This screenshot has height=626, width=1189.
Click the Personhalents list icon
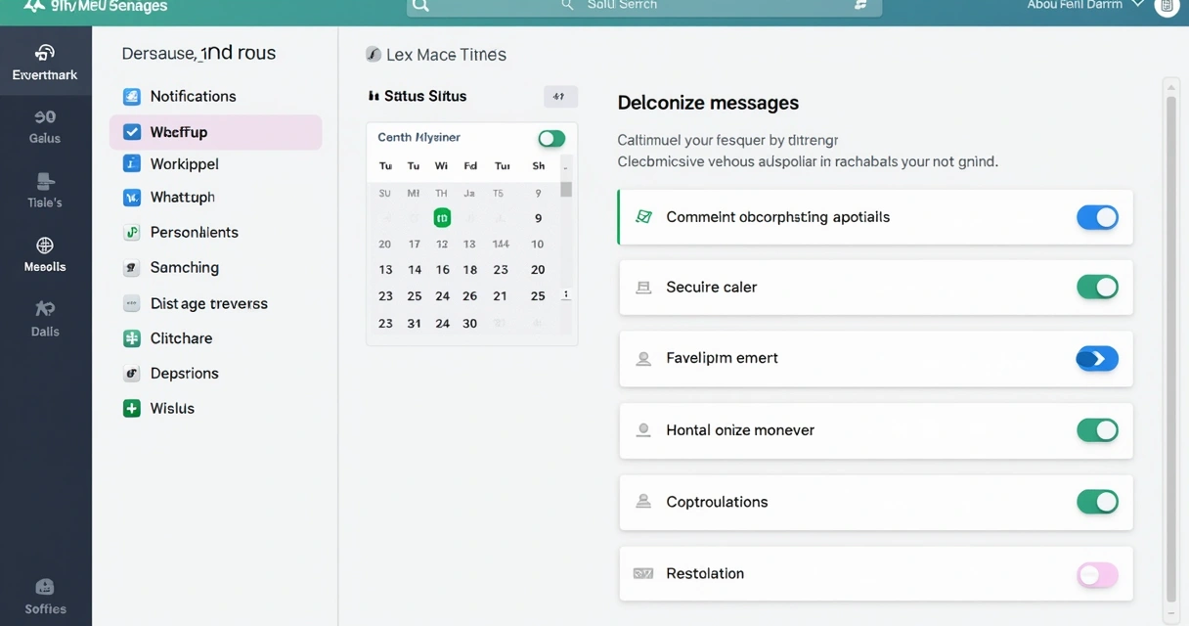(132, 233)
